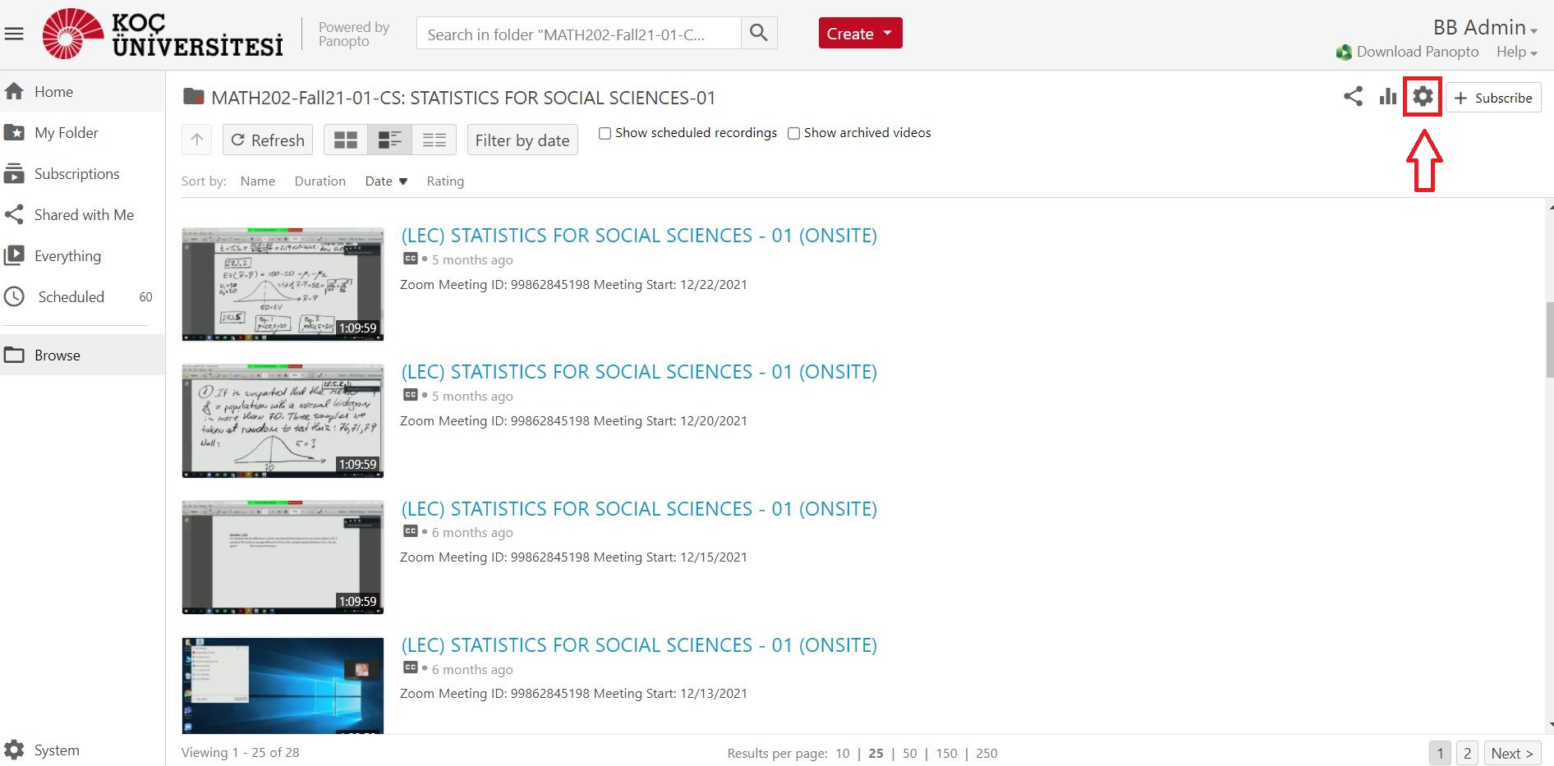The image size is (1554, 766).
Task: Switch to compact list view
Action: click(434, 140)
